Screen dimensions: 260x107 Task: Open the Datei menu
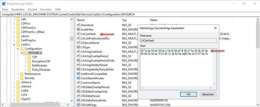click(x=5, y=9)
